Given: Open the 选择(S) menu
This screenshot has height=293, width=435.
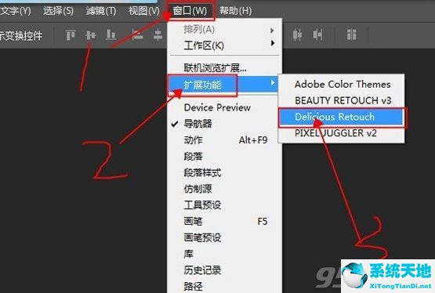Looking at the screenshot, I should point(58,11).
